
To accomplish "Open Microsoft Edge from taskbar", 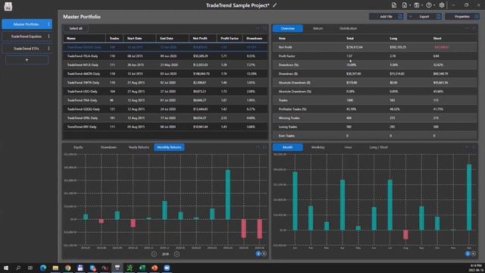I will 43,268.
